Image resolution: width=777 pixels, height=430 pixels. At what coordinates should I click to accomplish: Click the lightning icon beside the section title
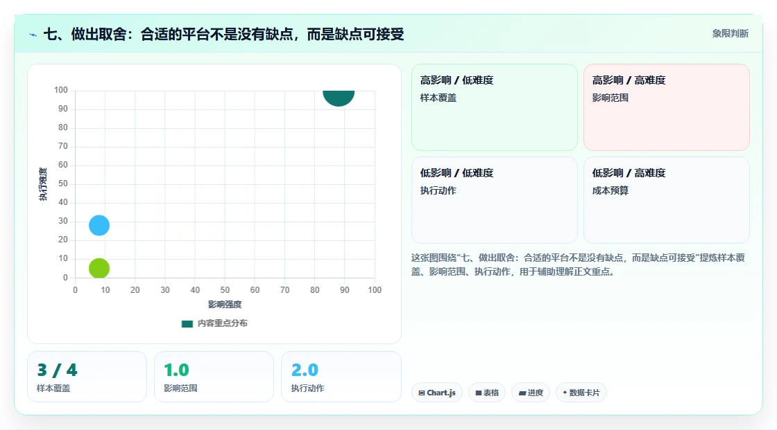tap(33, 35)
